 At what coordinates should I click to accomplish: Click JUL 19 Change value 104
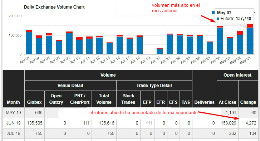(x=253, y=133)
